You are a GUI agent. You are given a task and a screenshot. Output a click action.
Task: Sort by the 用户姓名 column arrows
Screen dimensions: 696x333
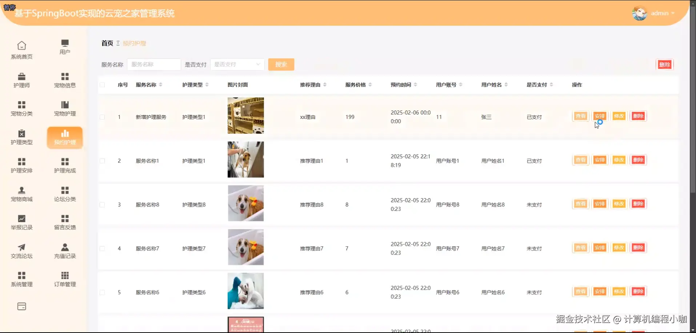[506, 85]
